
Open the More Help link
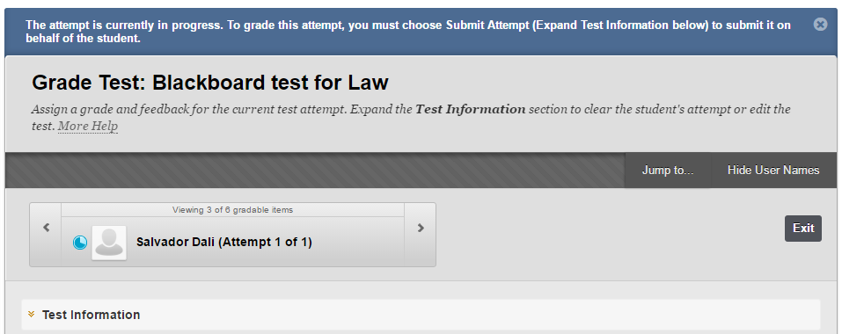[x=88, y=127]
